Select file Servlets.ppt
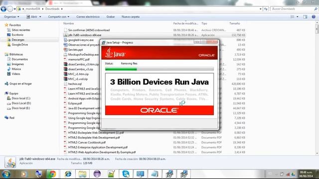Image resolution: width=319 pixels, height=179 pixels. pos(75,50)
